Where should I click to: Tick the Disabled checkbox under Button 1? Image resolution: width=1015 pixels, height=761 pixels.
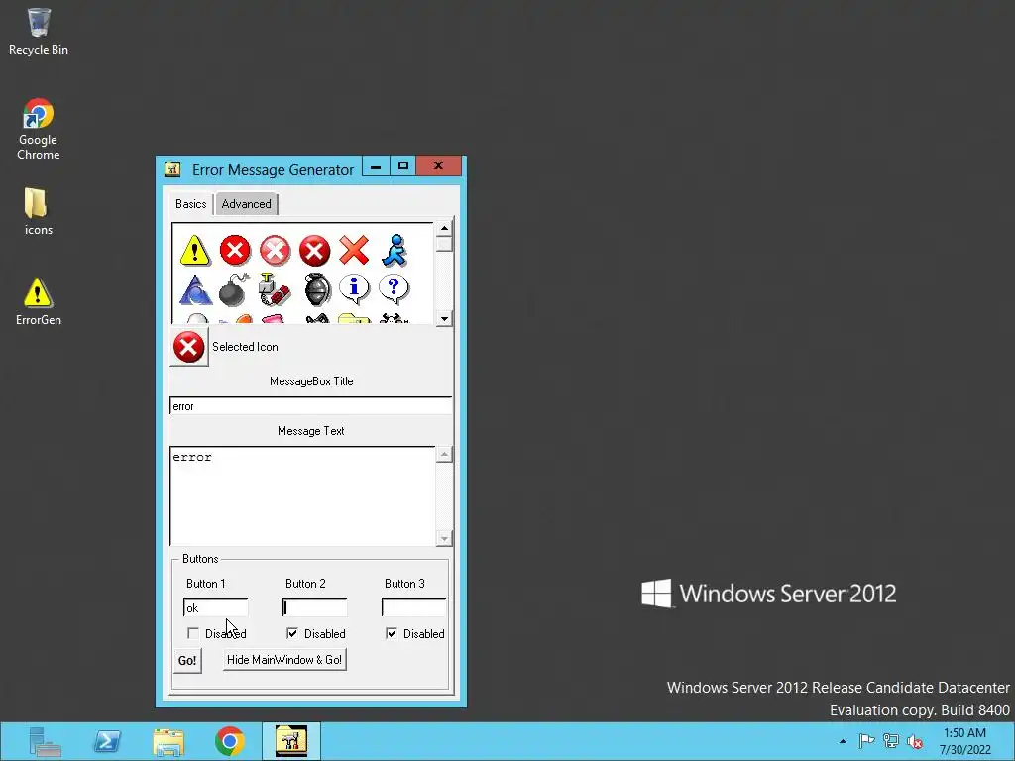point(193,633)
